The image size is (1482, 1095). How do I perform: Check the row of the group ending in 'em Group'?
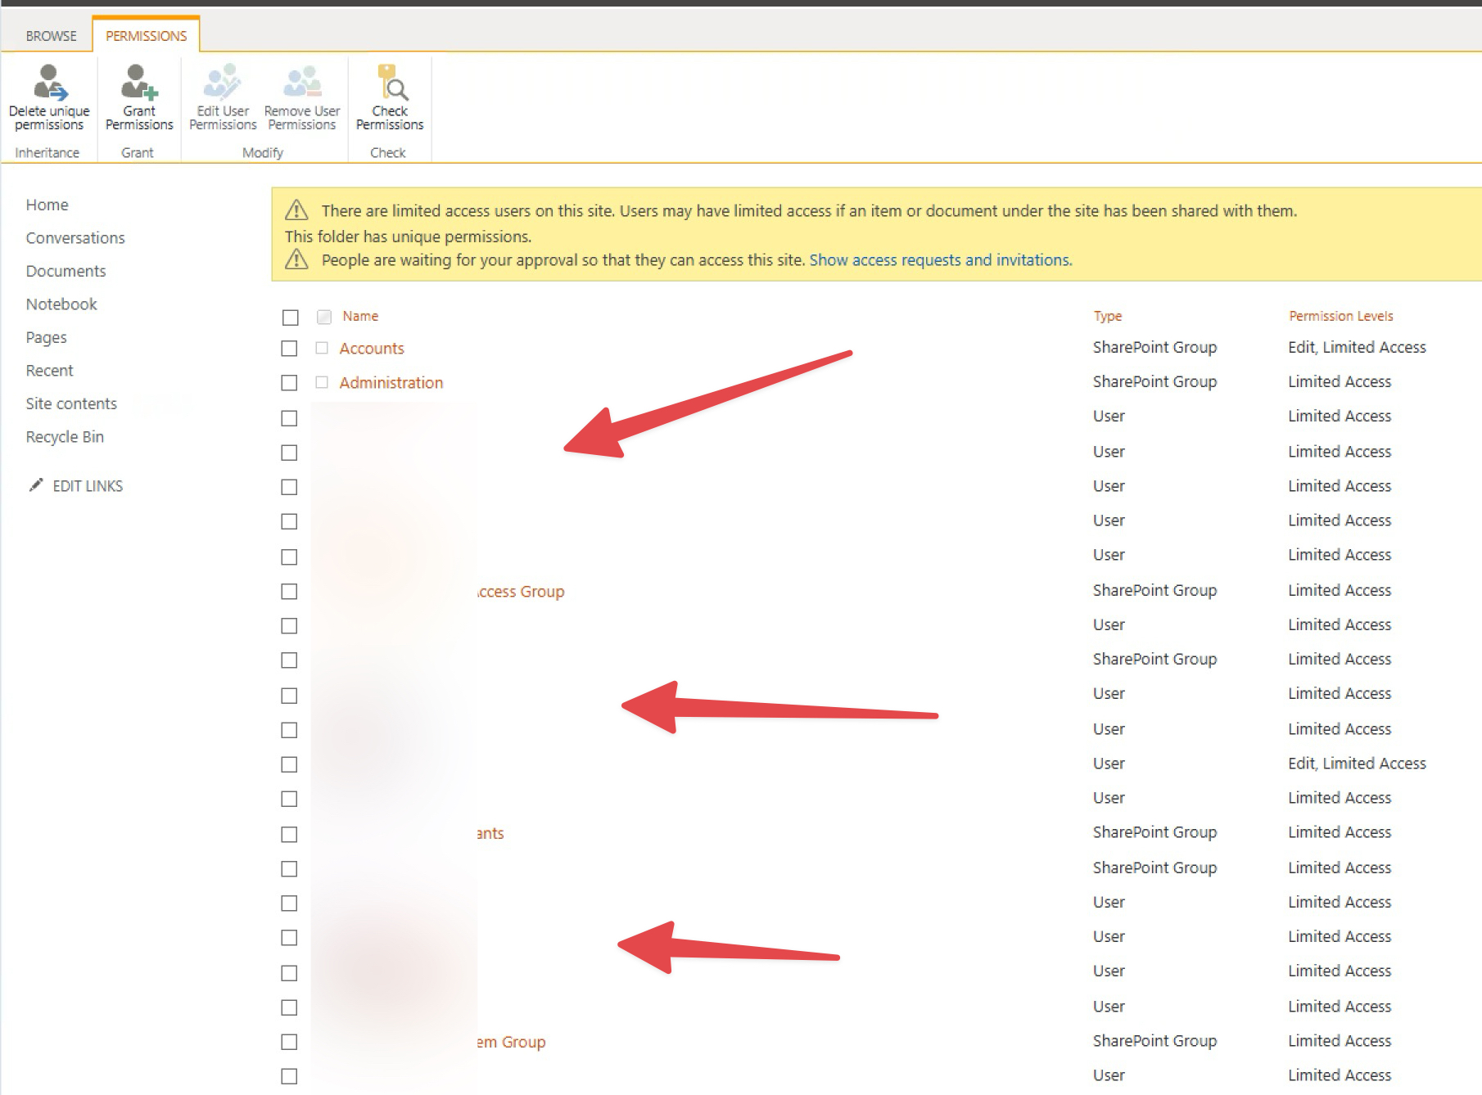(x=289, y=1042)
